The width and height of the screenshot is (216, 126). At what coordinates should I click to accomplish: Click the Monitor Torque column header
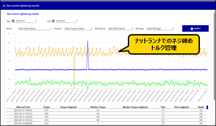[98, 107]
